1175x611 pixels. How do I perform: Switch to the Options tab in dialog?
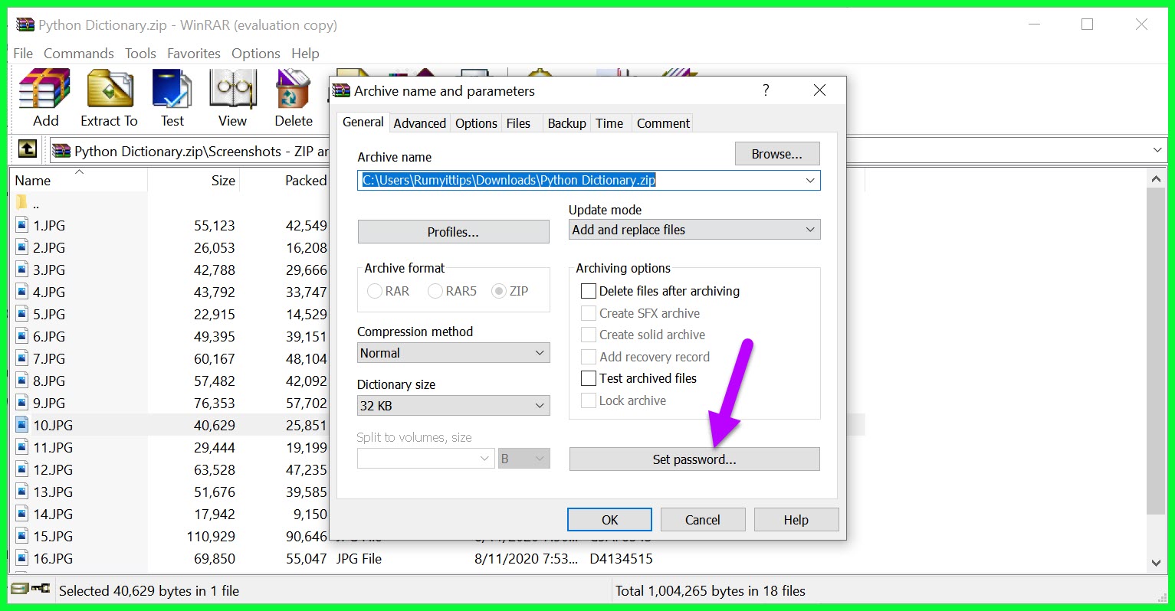pos(476,123)
